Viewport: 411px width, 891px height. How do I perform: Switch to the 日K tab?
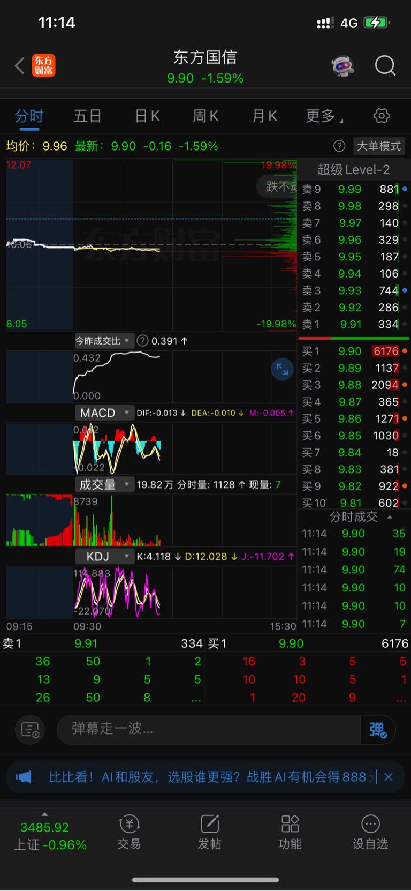147,116
